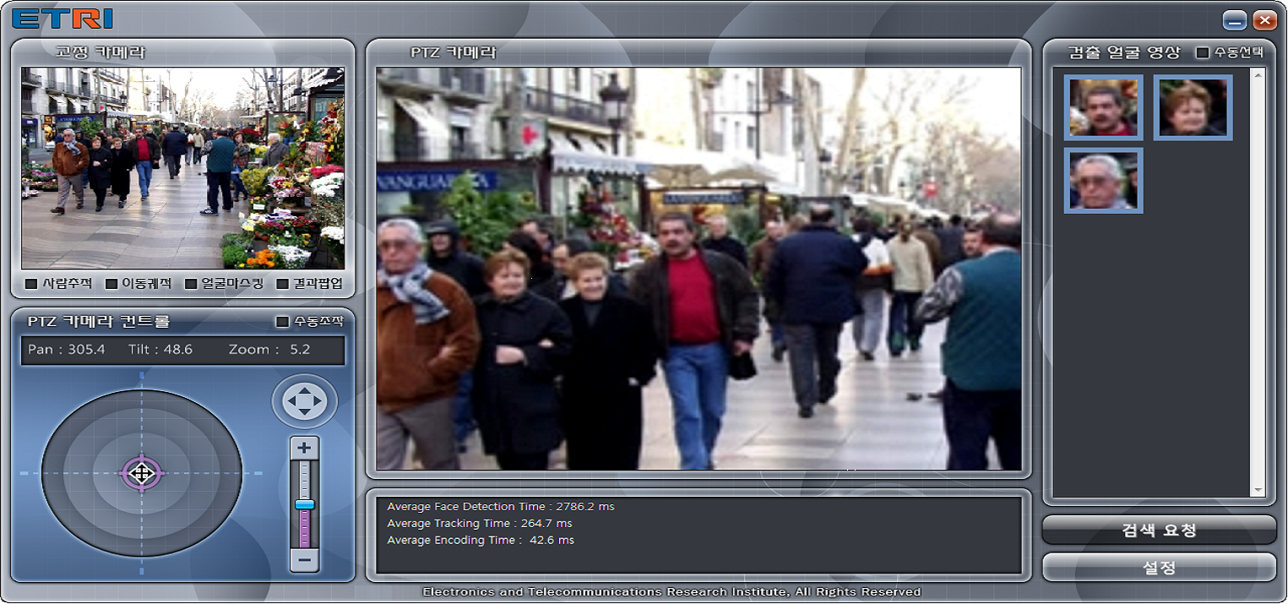Viewport: 1288px width, 604px height.
Task: Click the purple crosshair joystick handle
Action: point(142,473)
